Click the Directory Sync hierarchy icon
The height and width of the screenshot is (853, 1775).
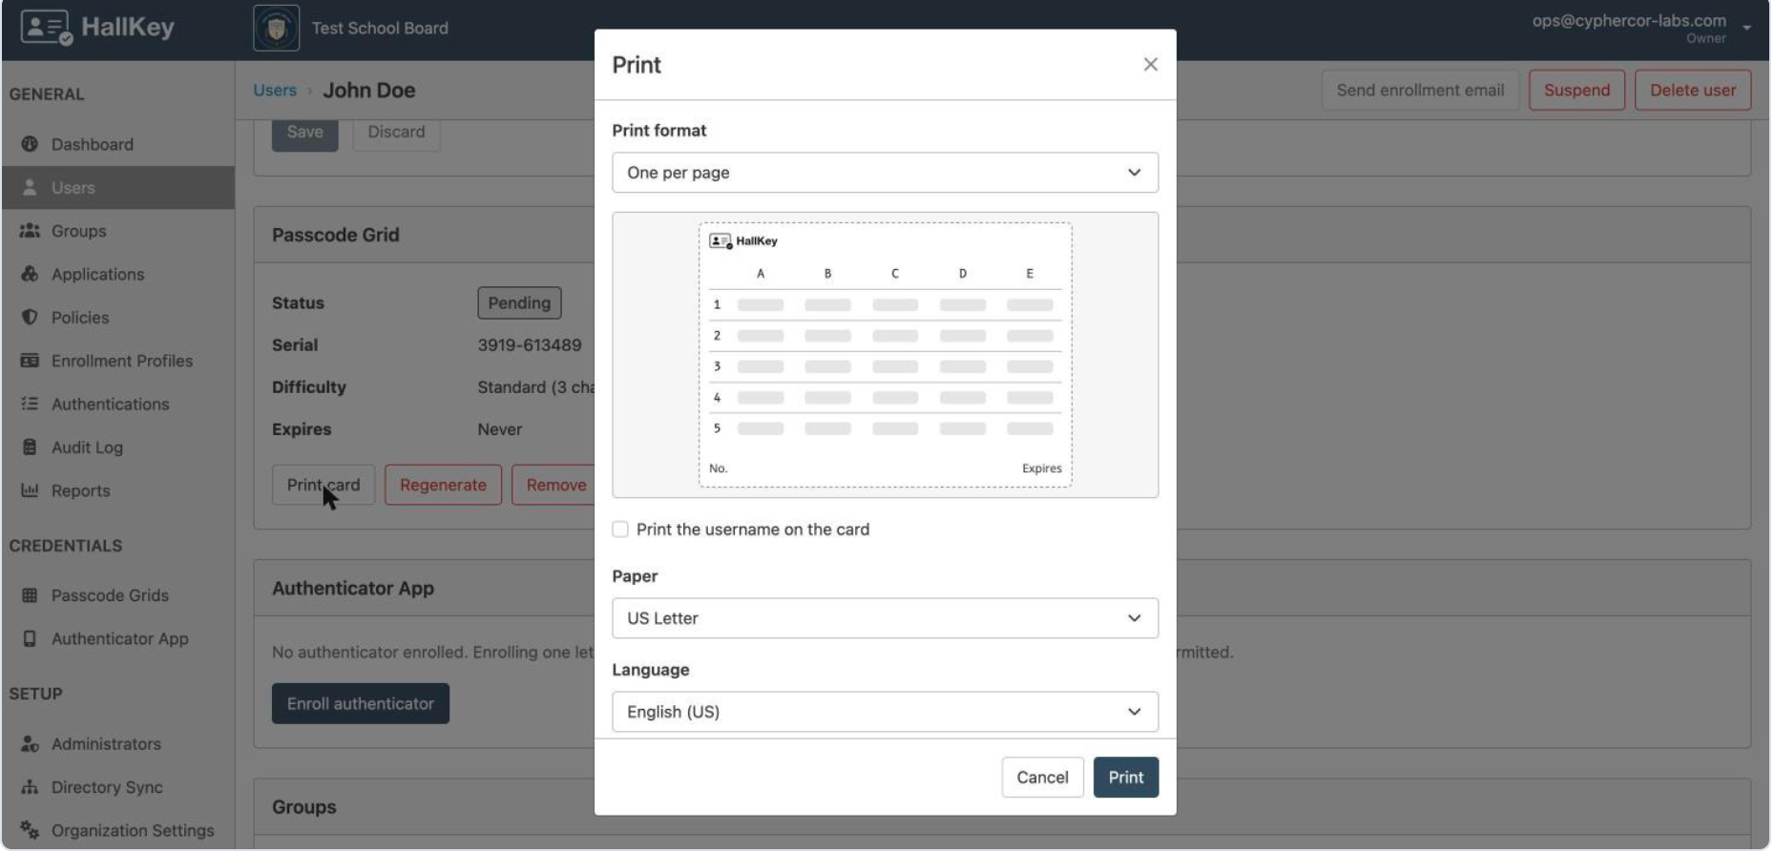30,787
